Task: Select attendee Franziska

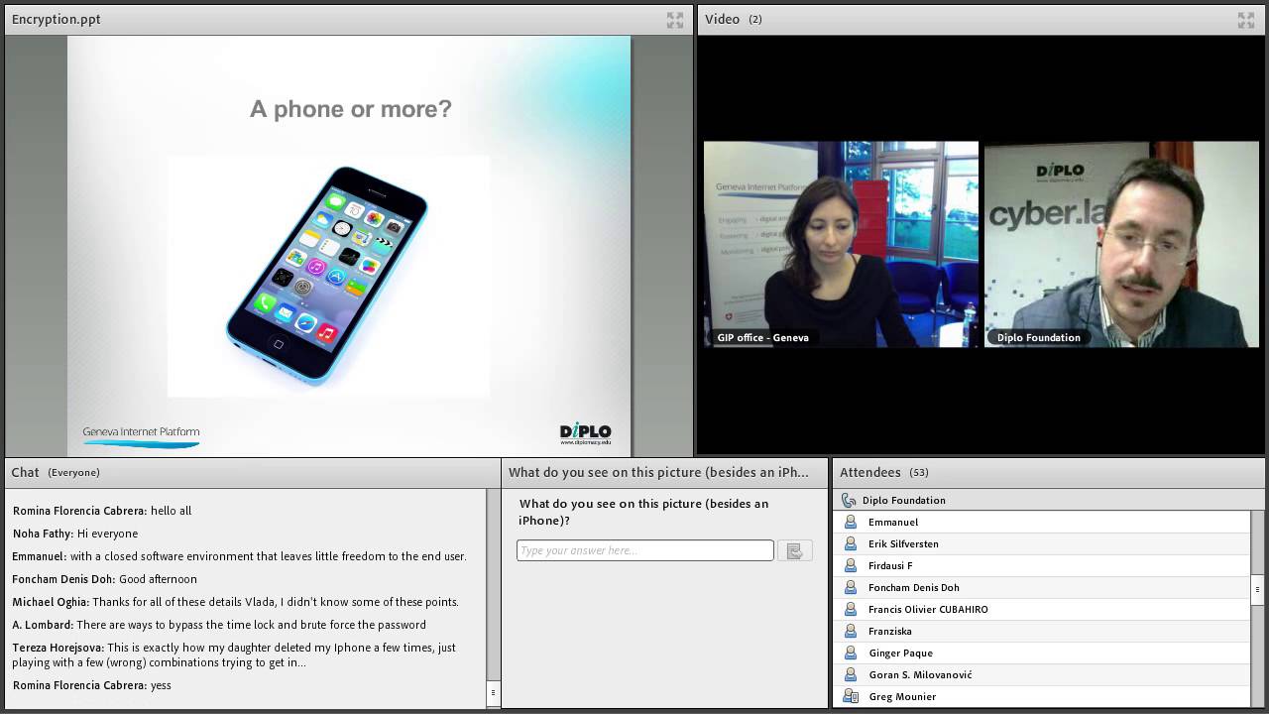Action: [1042, 631]
